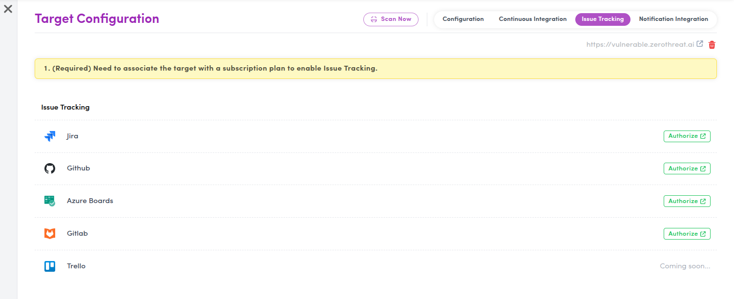Screen dimensions: 734x299
Task: Click the Jira logo icon
Action: tap(50, 136)
